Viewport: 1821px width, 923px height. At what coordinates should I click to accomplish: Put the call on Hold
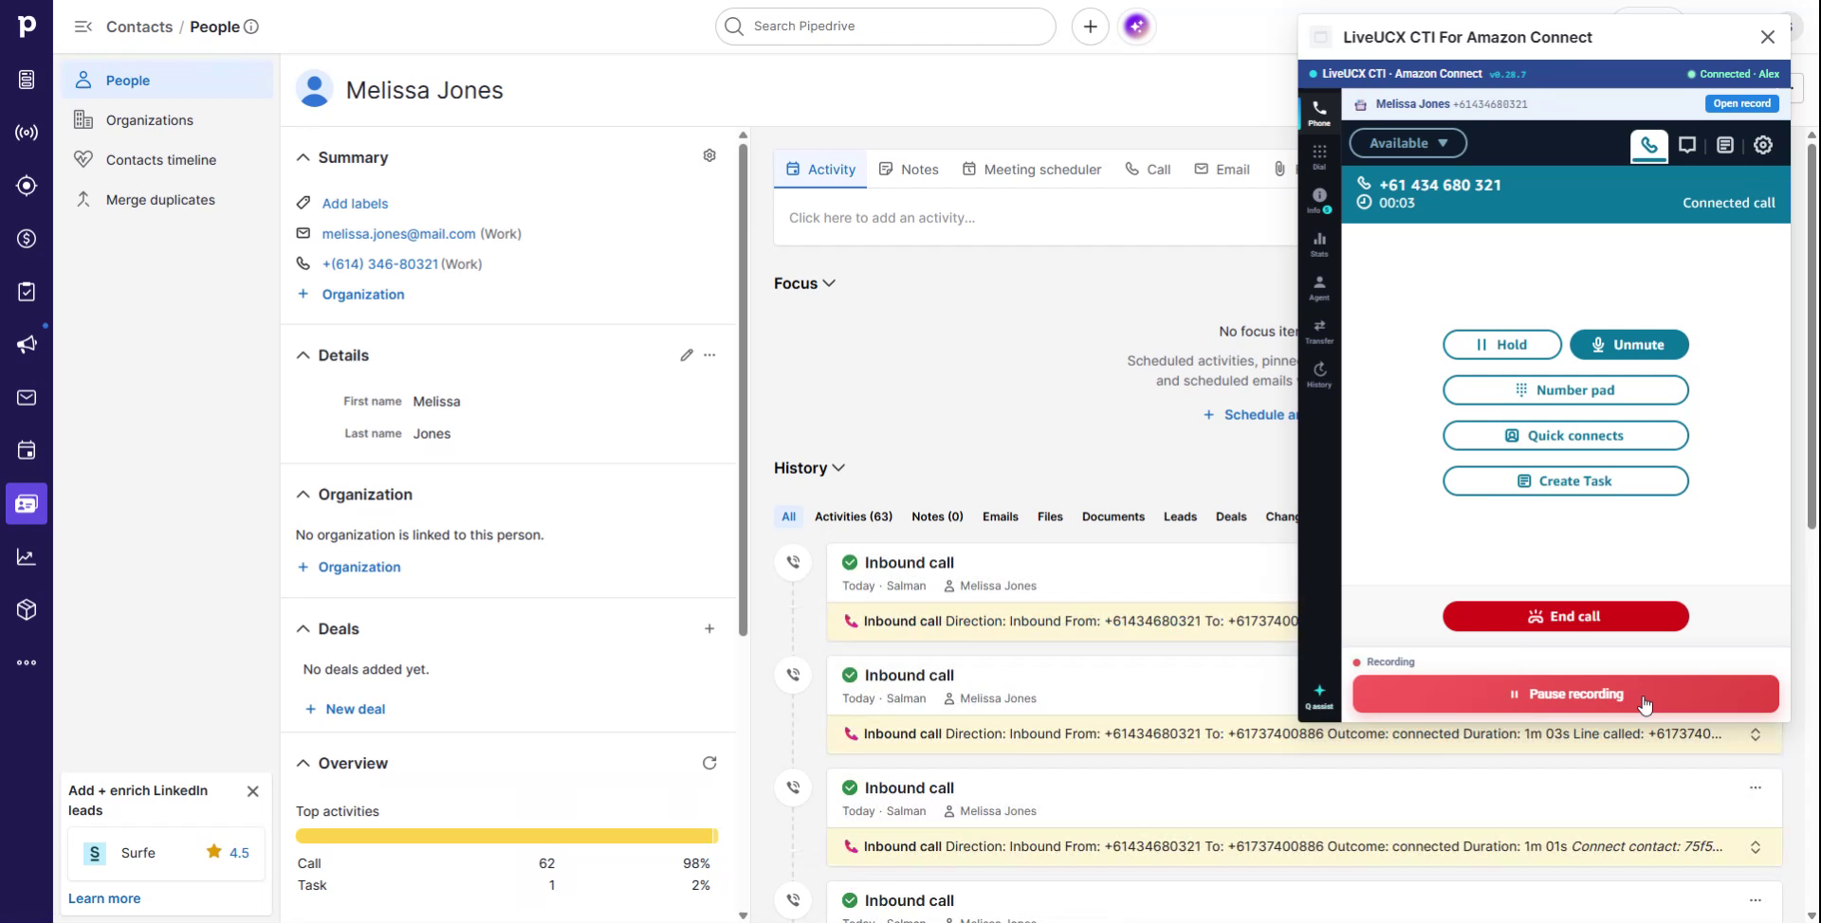pyautogui.click(x=1501, y=345)
